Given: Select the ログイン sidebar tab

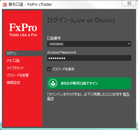Looking at the screenshot, I should click(24, 53).
